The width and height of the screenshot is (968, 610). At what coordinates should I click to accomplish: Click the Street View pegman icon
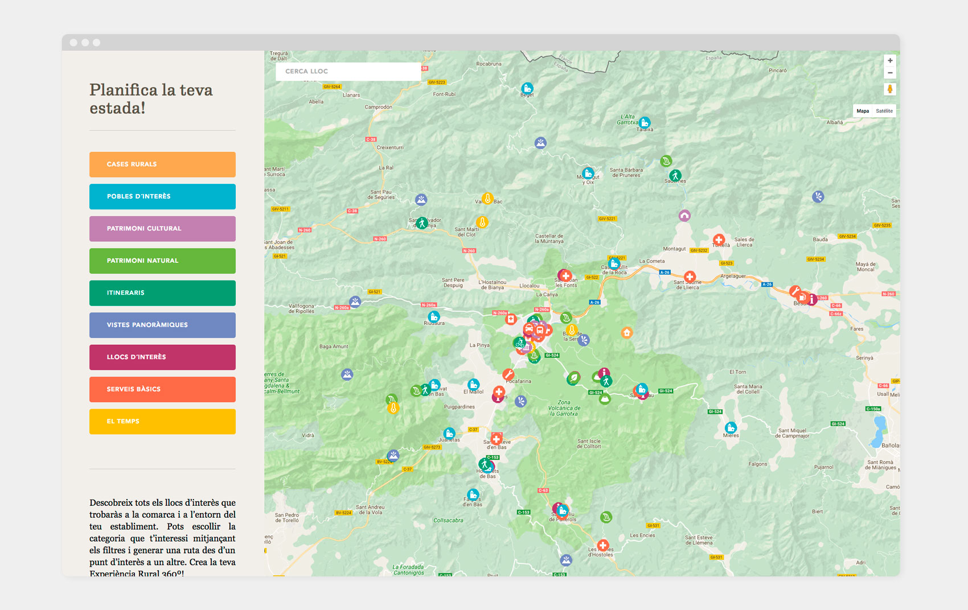pyautogui.click(x=889, y=89)
